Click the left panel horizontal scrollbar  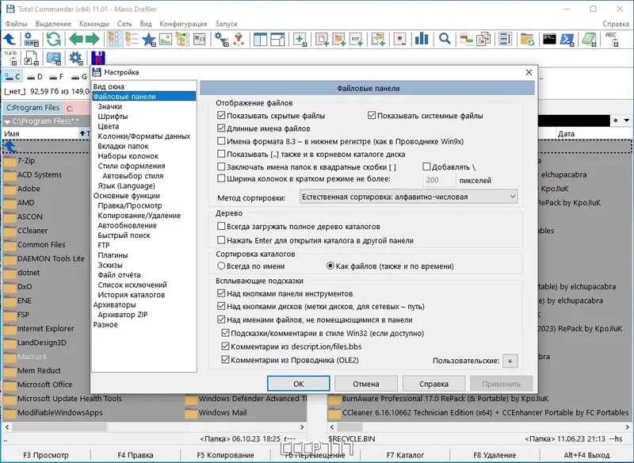pos(155,427)
